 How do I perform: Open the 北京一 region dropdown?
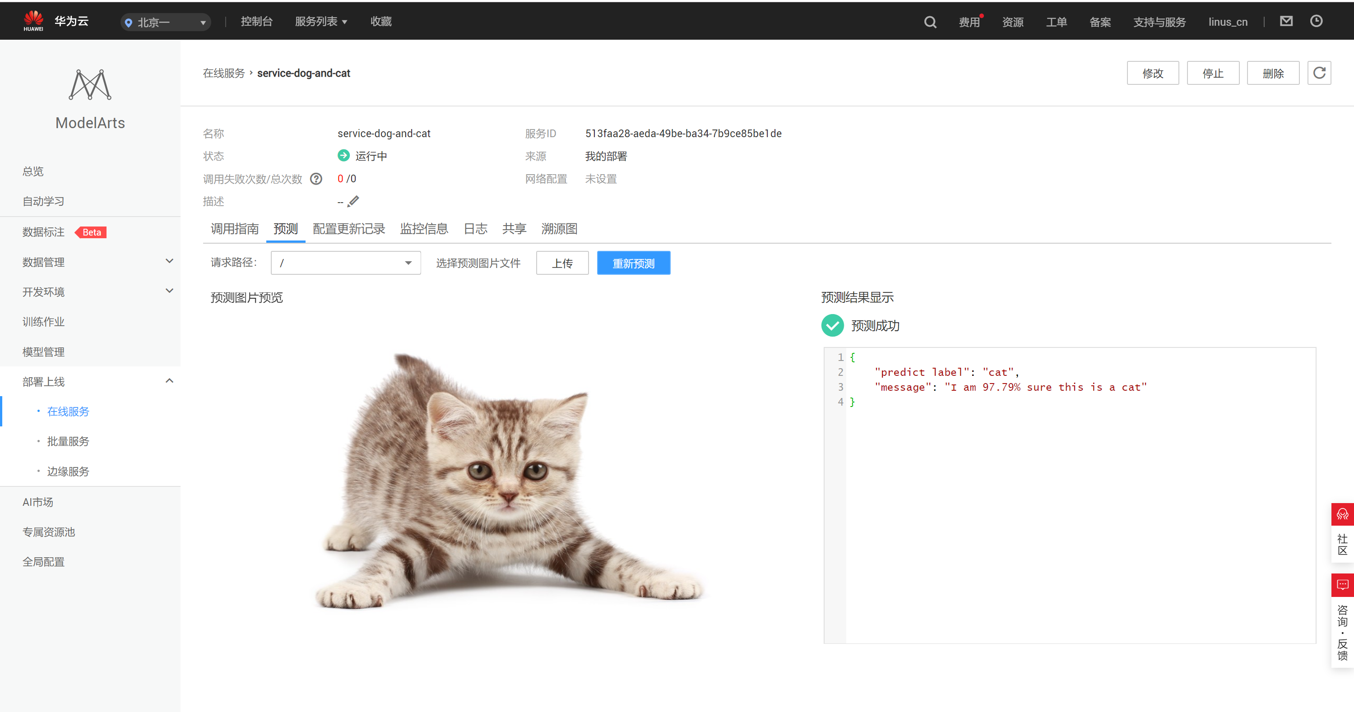click(166, 22)
